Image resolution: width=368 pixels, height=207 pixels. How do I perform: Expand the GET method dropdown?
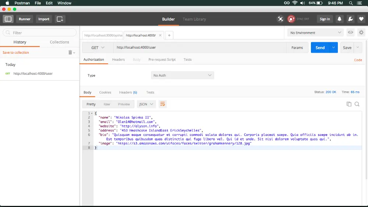point(98,48)
